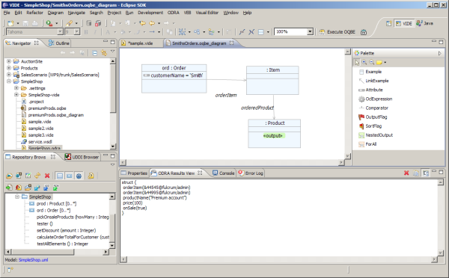Screen dimensions: 449x278
Task: Switch to the Outline tab
Action: click(x=59, y=43)
